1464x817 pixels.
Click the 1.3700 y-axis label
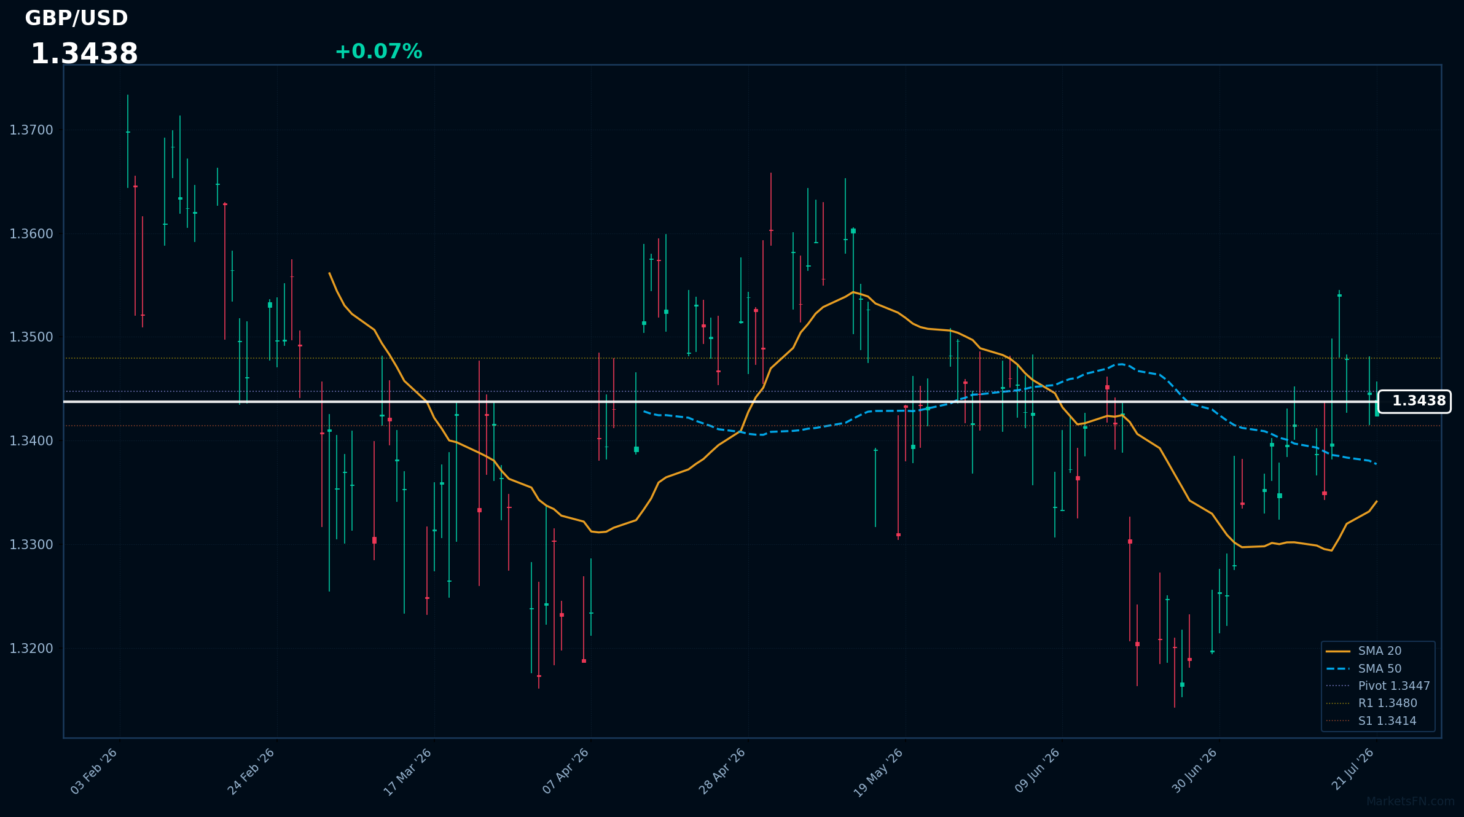coord(31,130)
